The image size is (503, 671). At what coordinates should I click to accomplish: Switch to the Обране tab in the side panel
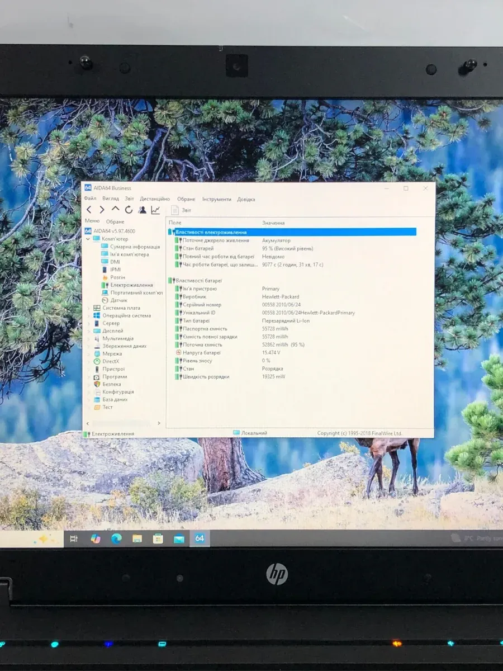[x=115, y=221]
